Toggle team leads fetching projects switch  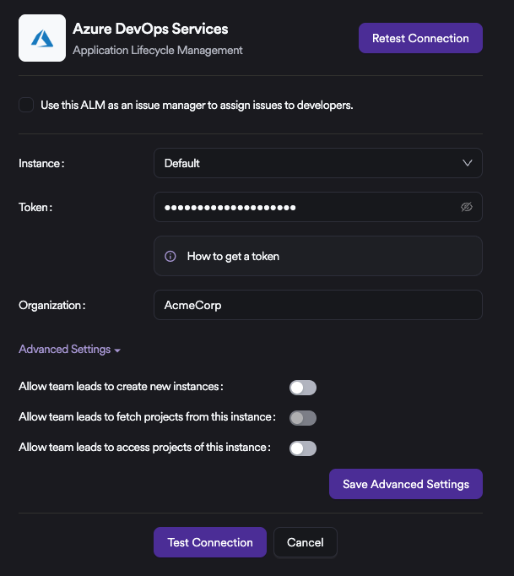tap(303, 418)
